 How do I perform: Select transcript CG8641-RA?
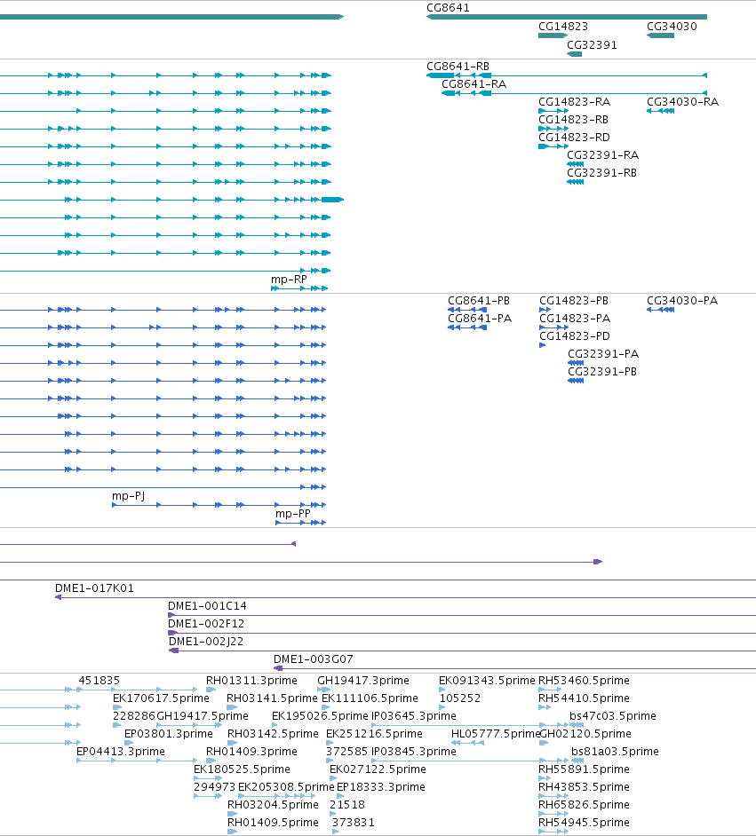pyautogui.click(x=473, y=84)
